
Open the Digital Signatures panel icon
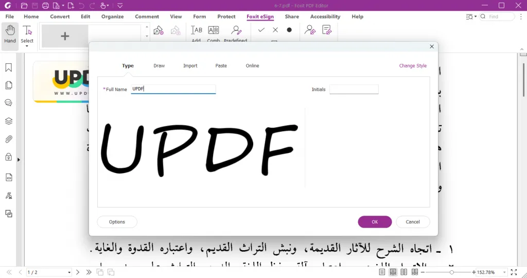(x=9, y=195)
